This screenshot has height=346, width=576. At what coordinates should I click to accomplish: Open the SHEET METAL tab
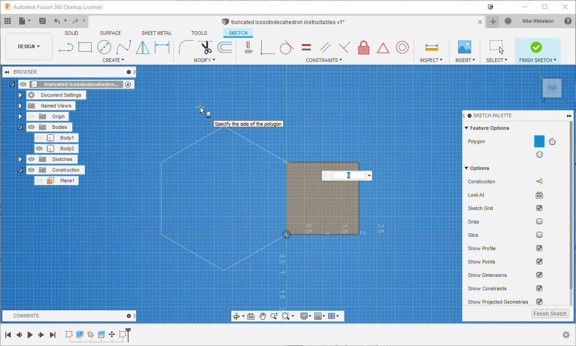(157, 33)
